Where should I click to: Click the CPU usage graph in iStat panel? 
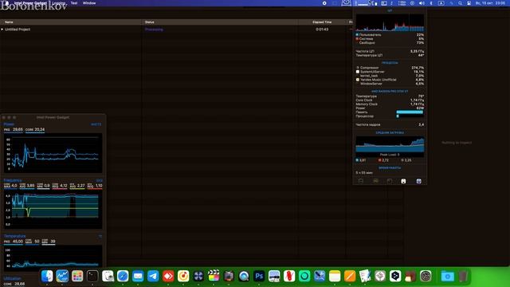coord(390,22)
